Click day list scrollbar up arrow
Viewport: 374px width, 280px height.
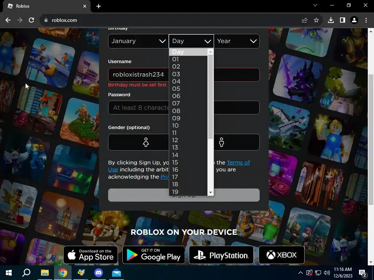pos(210,52)
